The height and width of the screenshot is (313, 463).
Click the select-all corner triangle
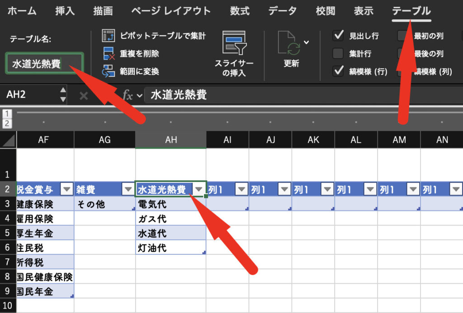coord(8,140)
